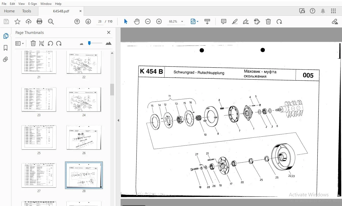Share a link to the file
342x206 pixels.
[335, 22]
